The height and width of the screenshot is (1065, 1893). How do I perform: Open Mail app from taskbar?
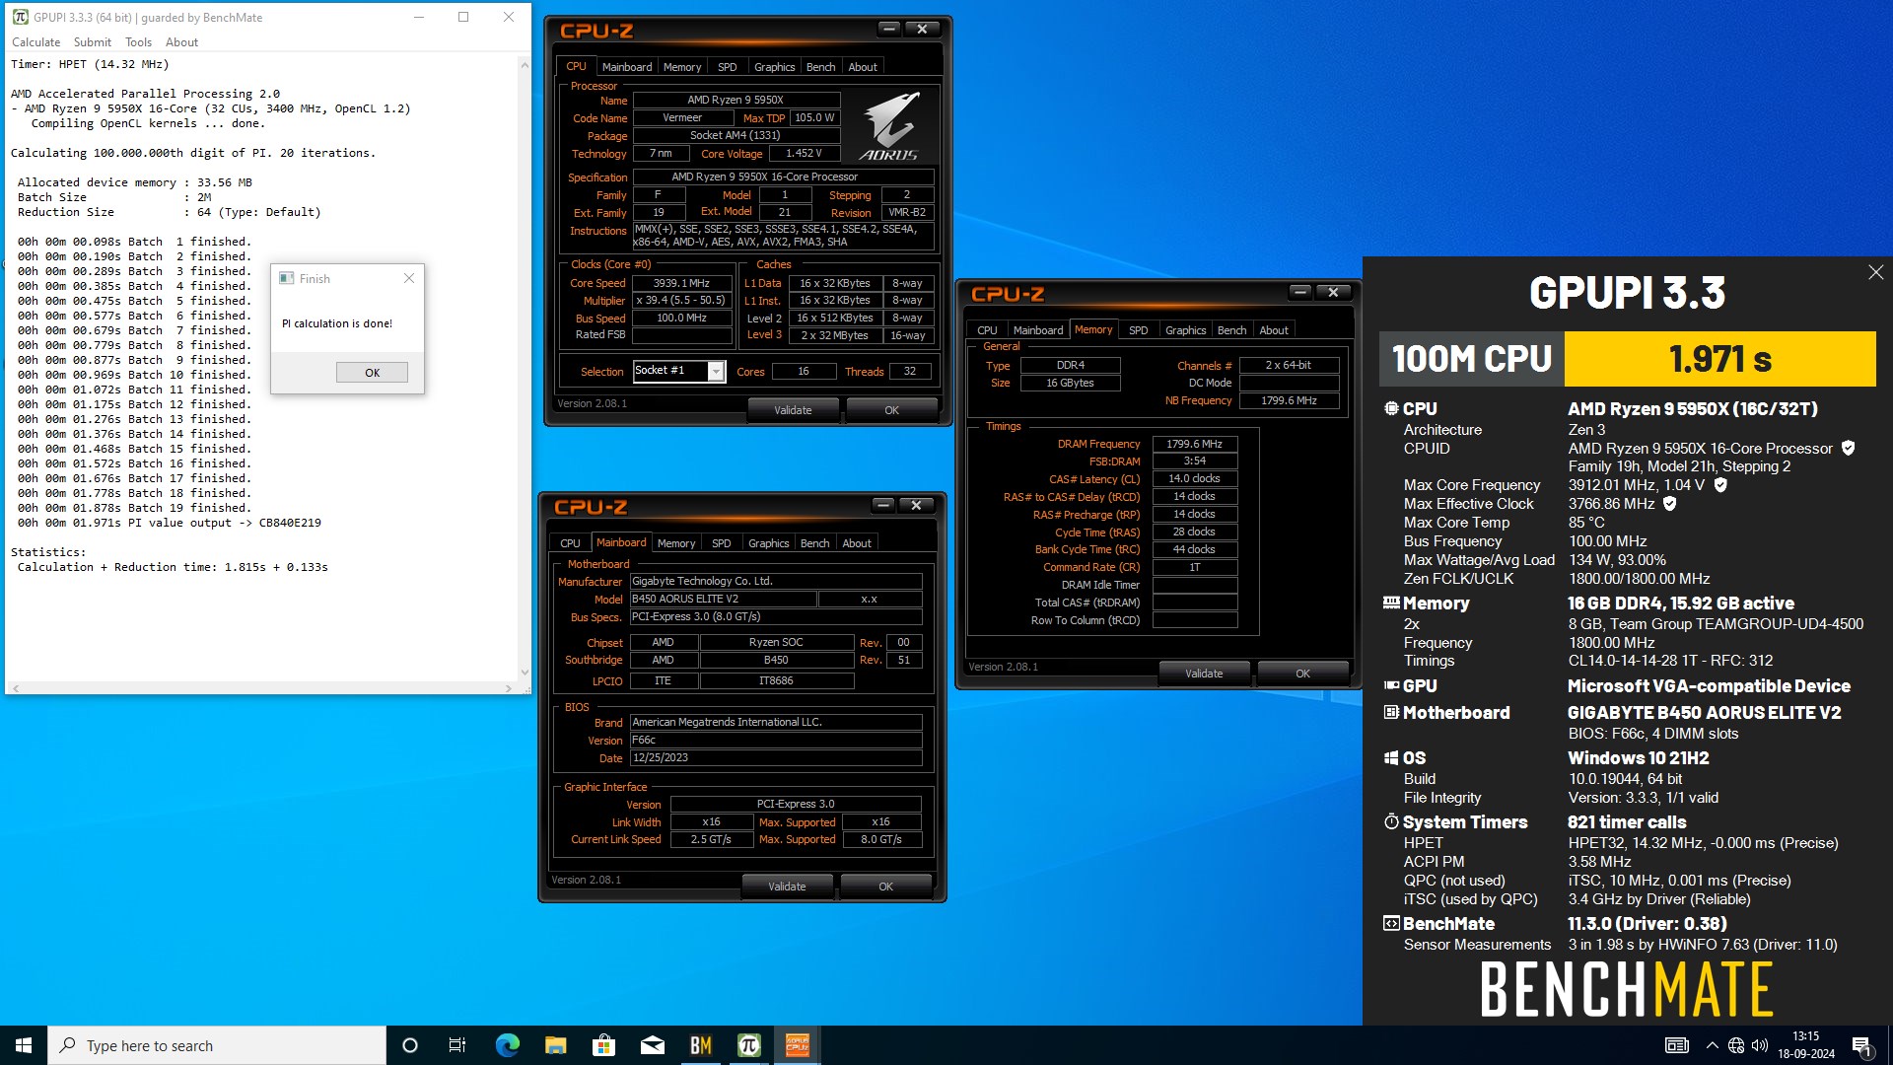pyautogui.click(x=652, y=1045)
